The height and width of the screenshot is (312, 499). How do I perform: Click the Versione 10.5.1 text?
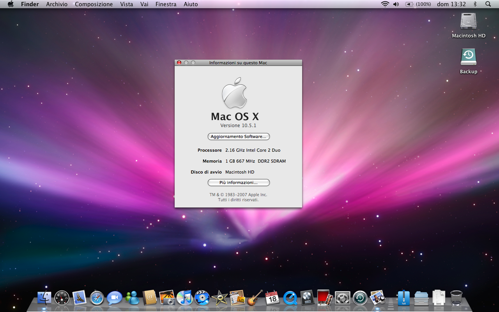click(238, 126)
